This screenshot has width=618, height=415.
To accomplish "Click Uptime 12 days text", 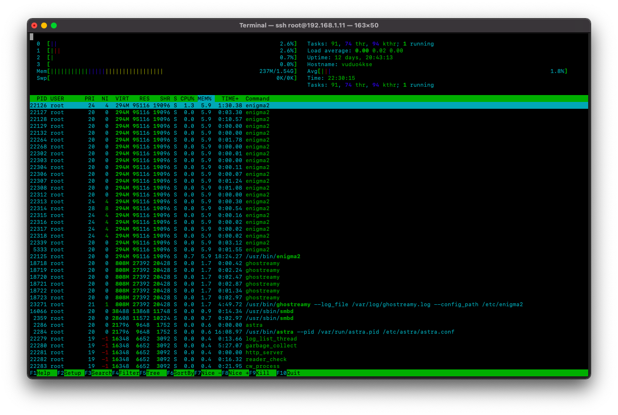I will pyautogui.click(x=350, y=57).
